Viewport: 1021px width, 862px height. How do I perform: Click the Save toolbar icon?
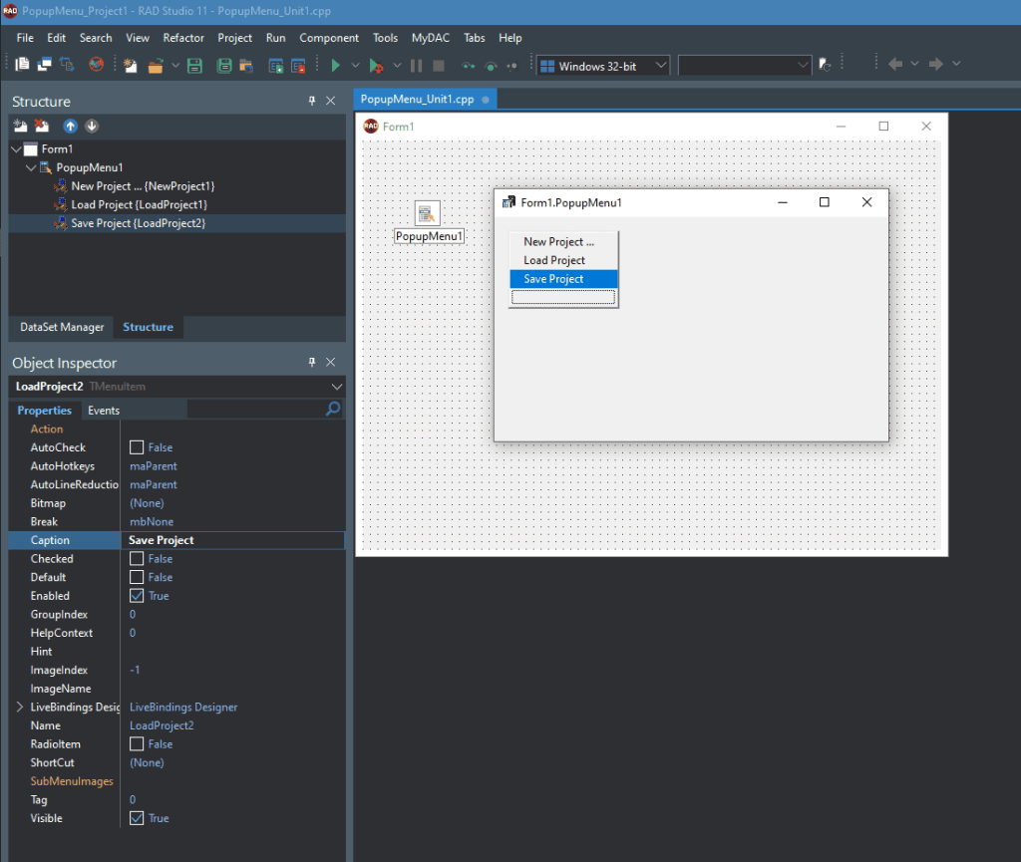(194, 65)
